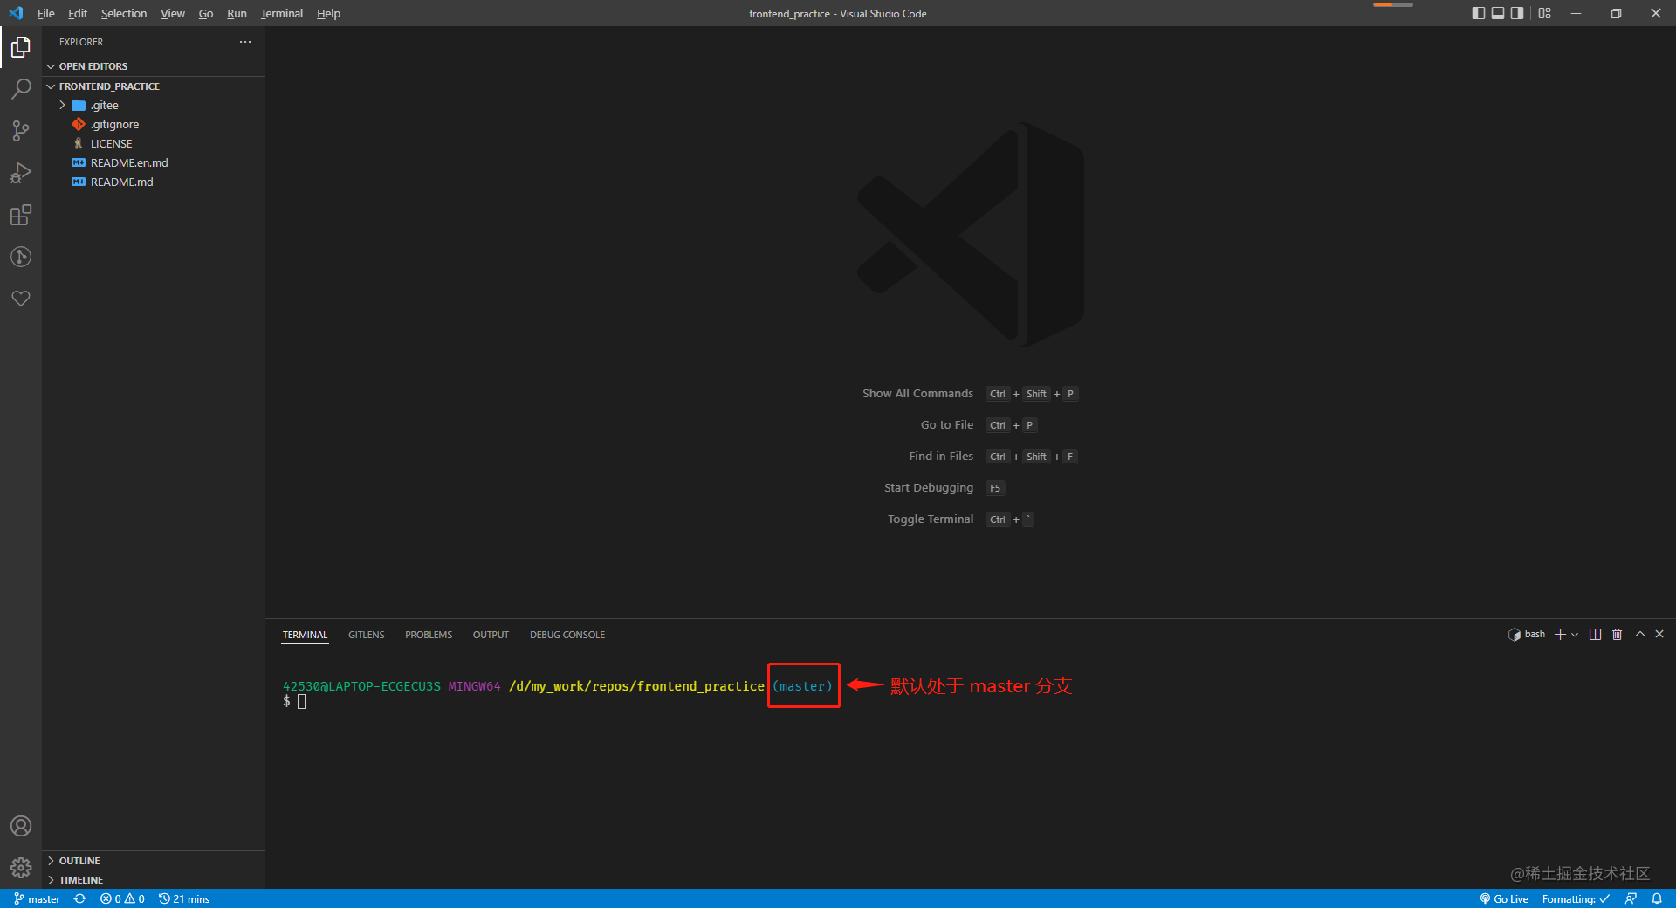The image size is (1676, 908).
Task: Open the LICENSE file
Action: (x=154, y=144)
